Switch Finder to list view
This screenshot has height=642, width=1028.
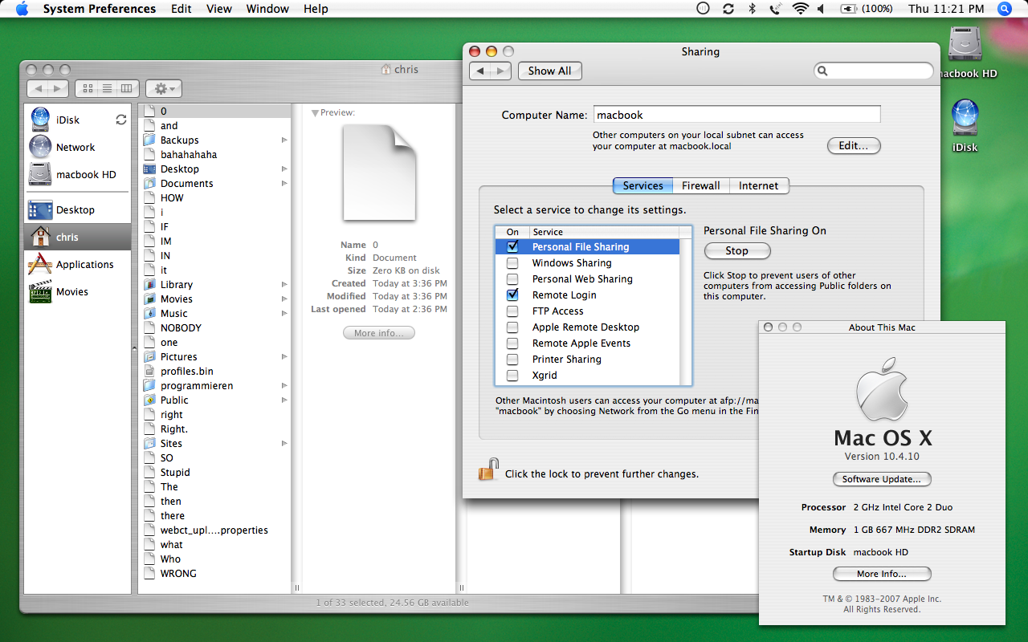(x=108, y=88)
